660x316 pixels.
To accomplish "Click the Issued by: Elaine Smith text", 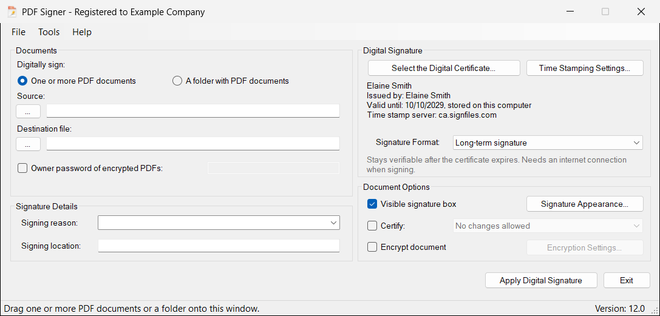I will (409, 95).
